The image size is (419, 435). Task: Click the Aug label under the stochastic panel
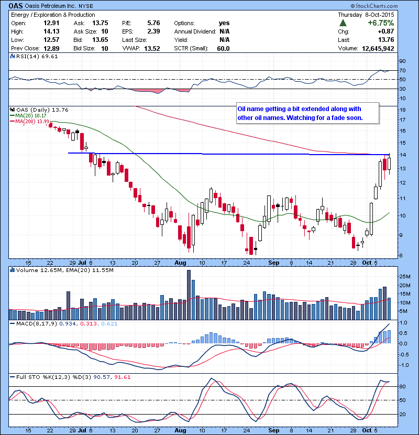point(180,430)
